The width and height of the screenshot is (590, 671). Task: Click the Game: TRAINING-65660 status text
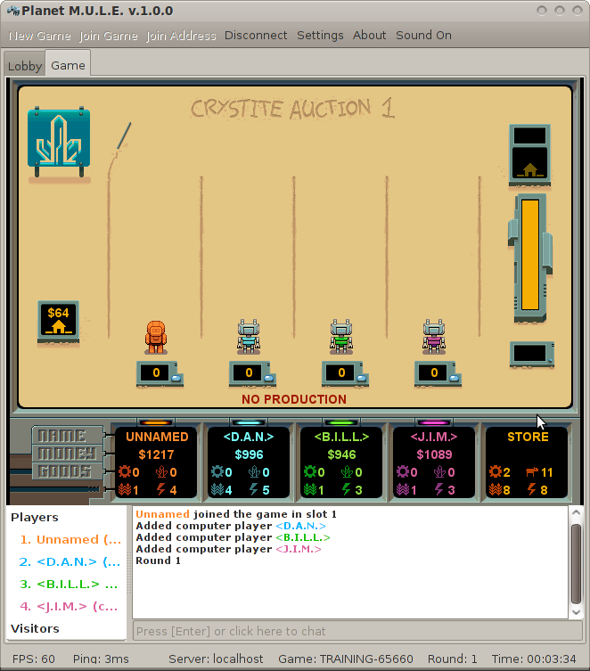346,659
